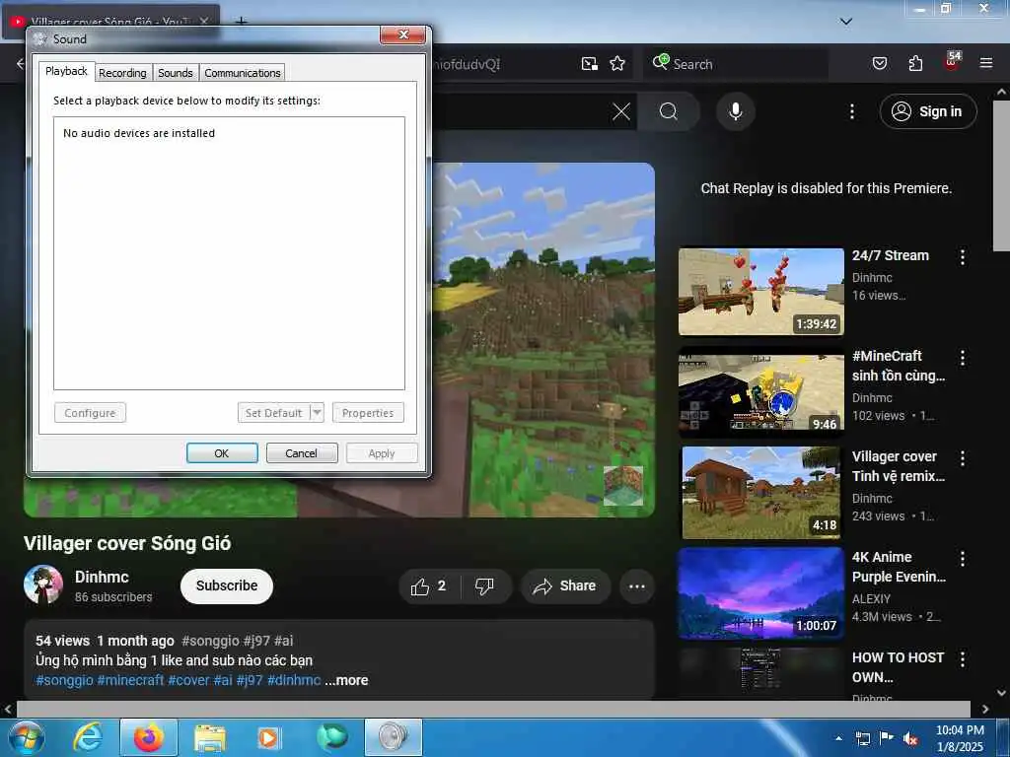Share the video

click(x=565, y=585)
